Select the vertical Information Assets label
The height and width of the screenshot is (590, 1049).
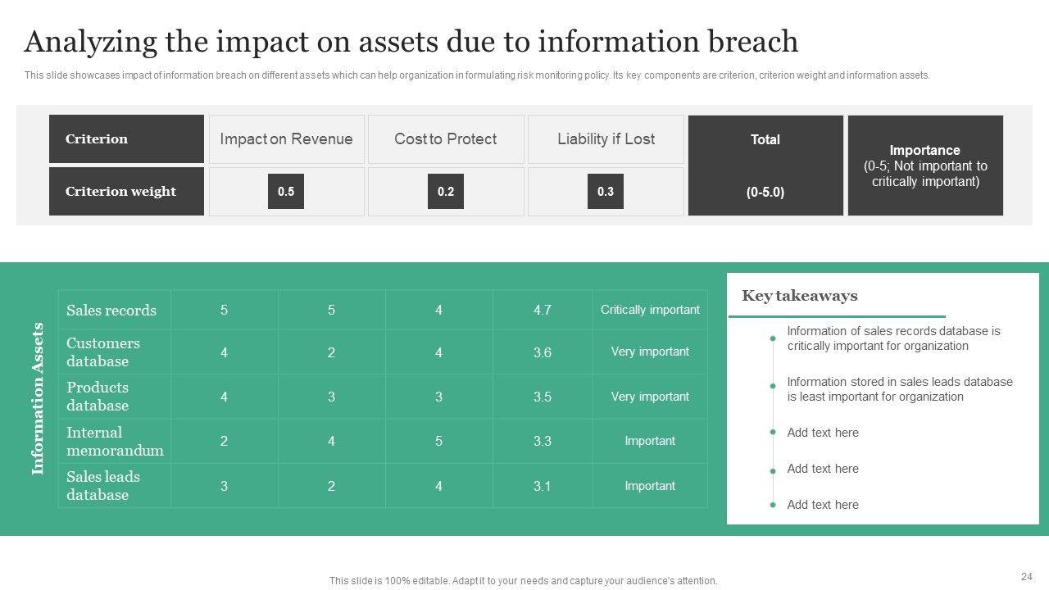click(38, 398)
